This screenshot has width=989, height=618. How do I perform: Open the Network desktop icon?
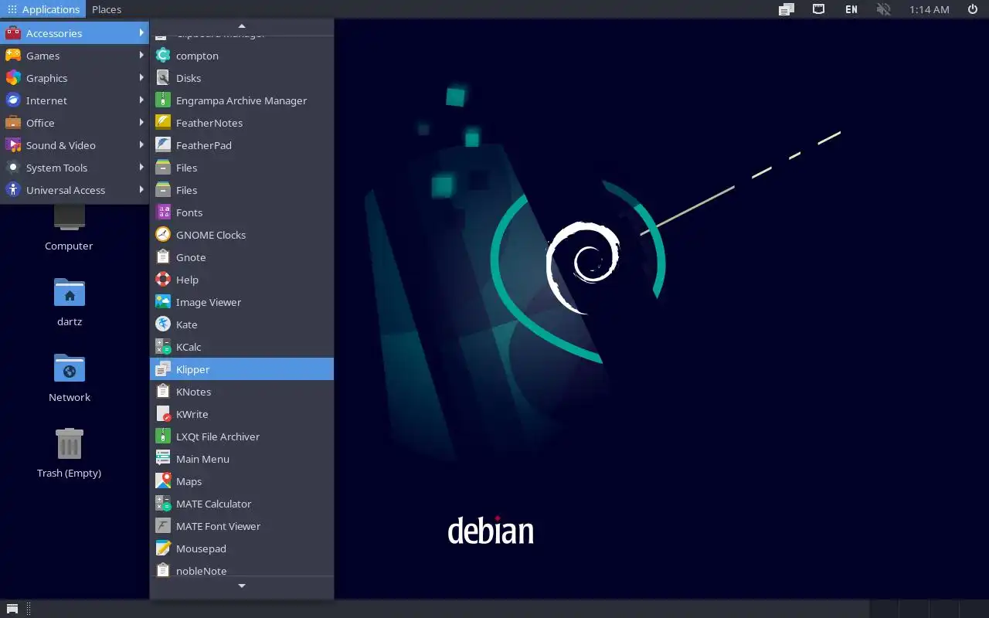[70, 379]
